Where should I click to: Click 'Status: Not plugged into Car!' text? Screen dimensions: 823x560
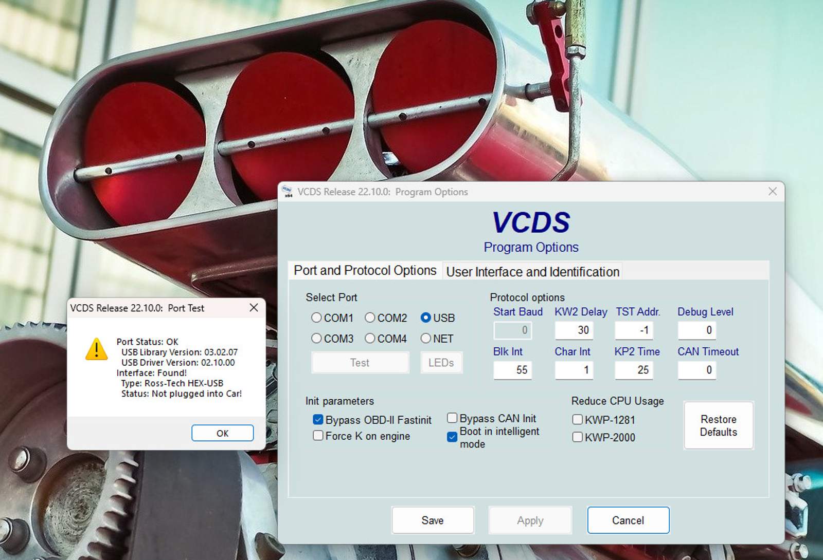(x=182, y=394)
